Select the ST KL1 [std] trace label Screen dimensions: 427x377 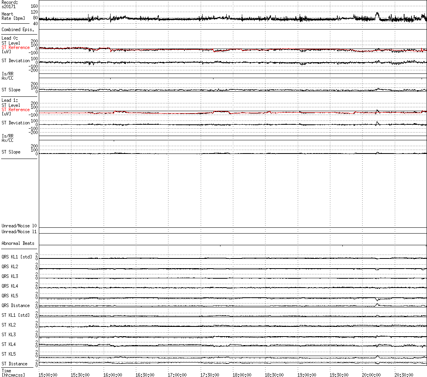(16, 315)
